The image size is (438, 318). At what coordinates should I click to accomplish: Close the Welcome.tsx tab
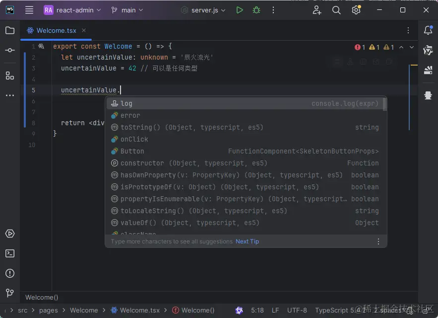click(84, 30)
